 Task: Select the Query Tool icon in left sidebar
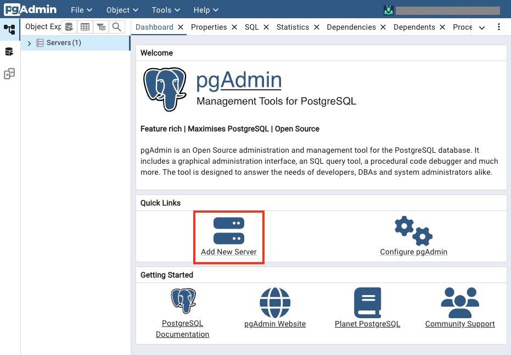tap(9, 52)
